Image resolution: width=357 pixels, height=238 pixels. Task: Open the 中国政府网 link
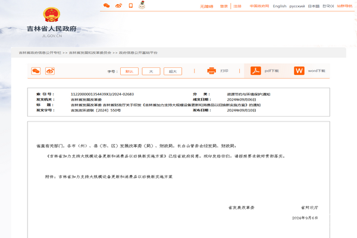point(259,7)
